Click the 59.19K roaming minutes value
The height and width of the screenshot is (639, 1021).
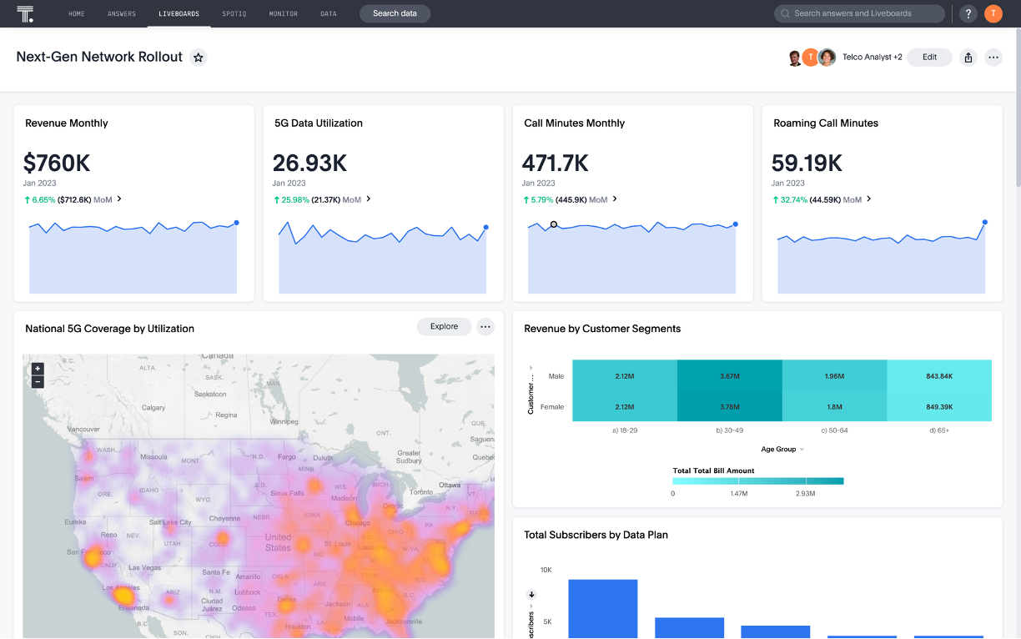tap(807, 163)
